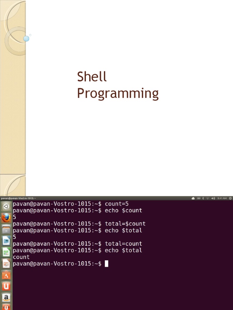Click the 'total=$count' command line
This screenshot has height=310, width=233.
click(x=79, y=224)
